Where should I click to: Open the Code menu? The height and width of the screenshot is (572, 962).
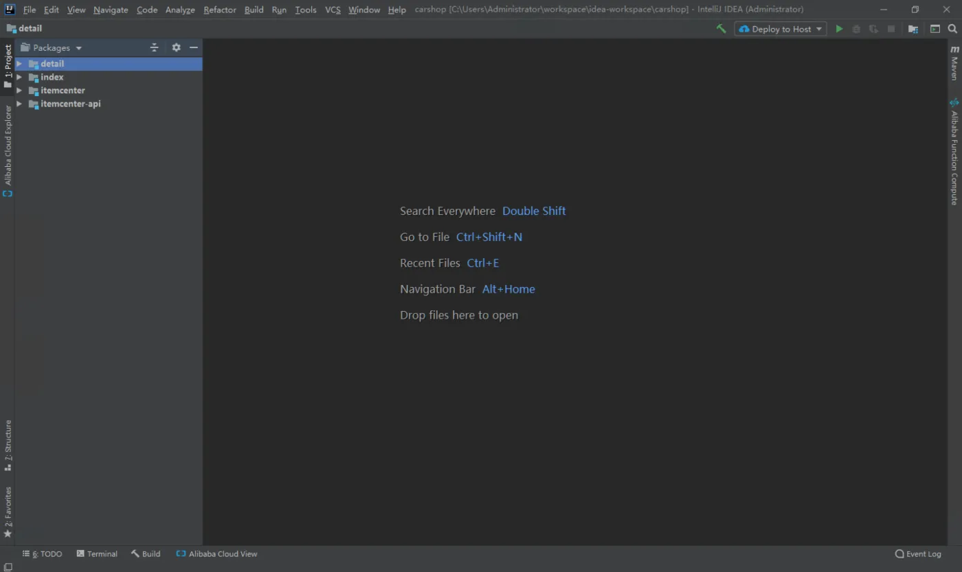pyautogui.click(x=147, y=10)
